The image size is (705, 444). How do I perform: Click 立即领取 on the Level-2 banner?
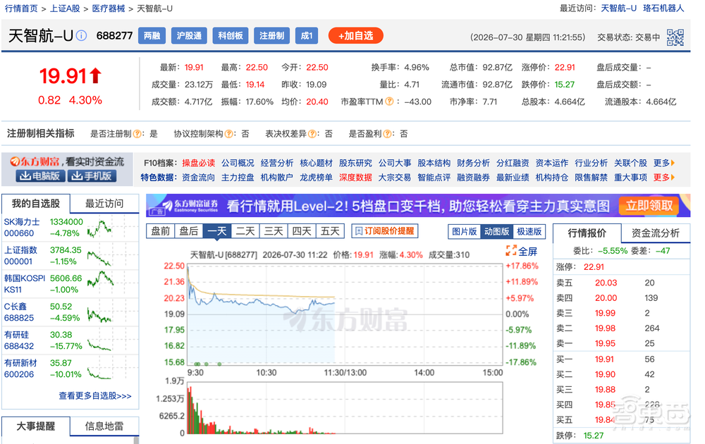pos(649,206)
